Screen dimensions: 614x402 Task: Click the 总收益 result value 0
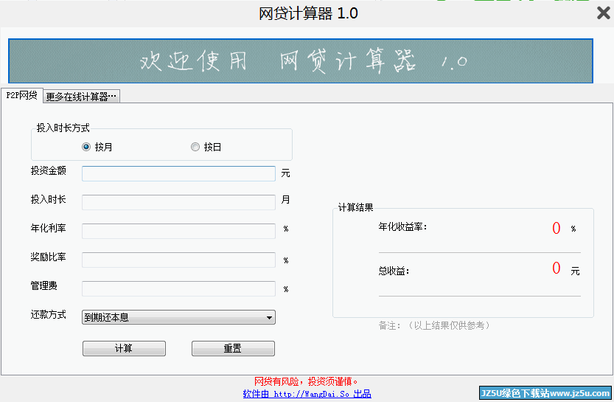(556, 268)
